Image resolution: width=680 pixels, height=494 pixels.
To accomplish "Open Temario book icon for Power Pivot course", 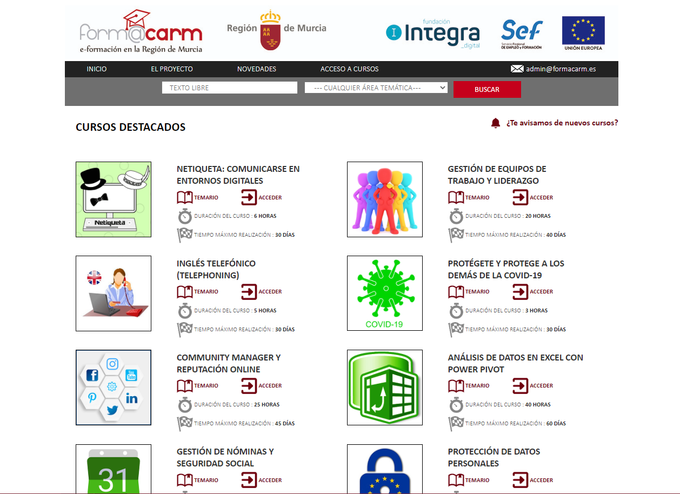I will pos(456,386).
